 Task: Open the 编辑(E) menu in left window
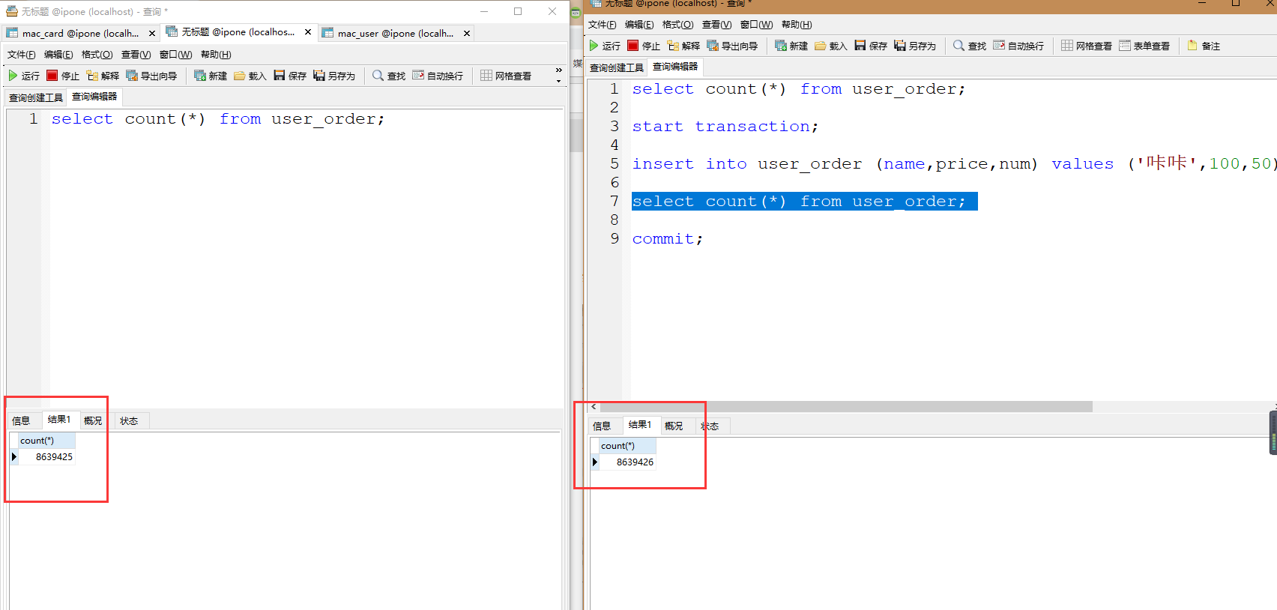pyautogui.click(x=58, y=55)
